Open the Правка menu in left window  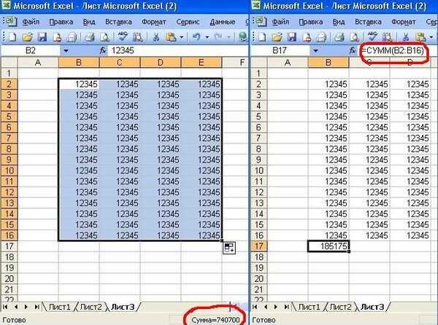[61, 22]
